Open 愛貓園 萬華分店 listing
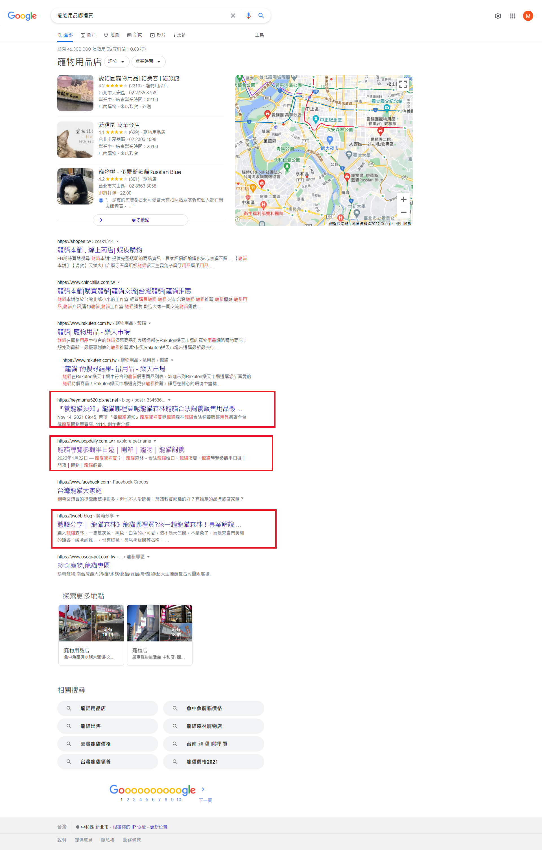 (x=119, y=125)
